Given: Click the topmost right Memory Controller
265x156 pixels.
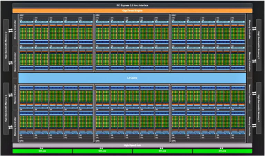Looking at the screenshot, I should (250, 30).
